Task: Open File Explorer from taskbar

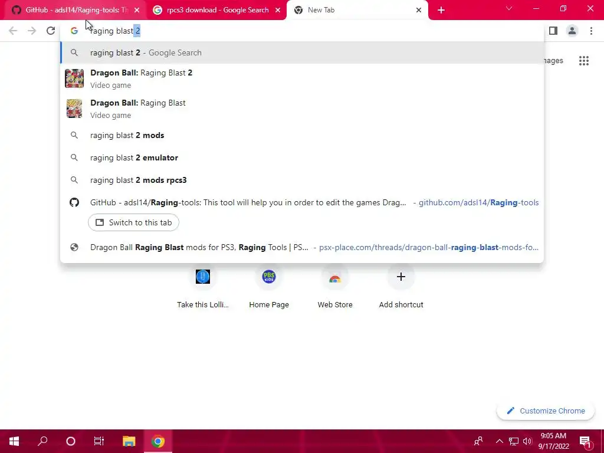Action: point(129,441)
